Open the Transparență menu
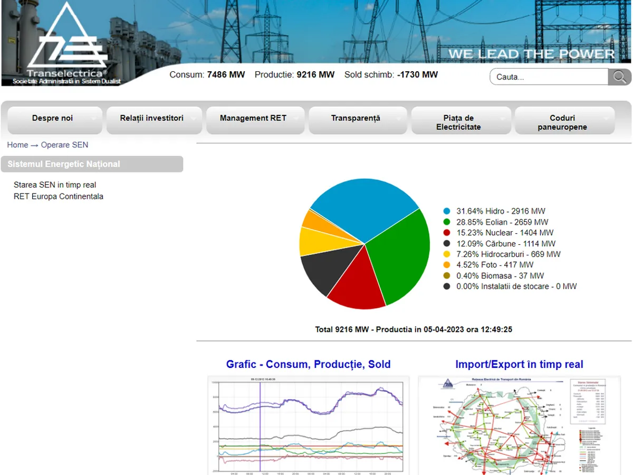The height and width of the screenshot is (475, 633). (357, 119)
